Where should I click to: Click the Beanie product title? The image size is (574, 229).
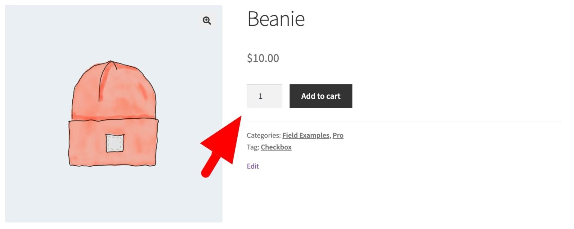(276, 19)
